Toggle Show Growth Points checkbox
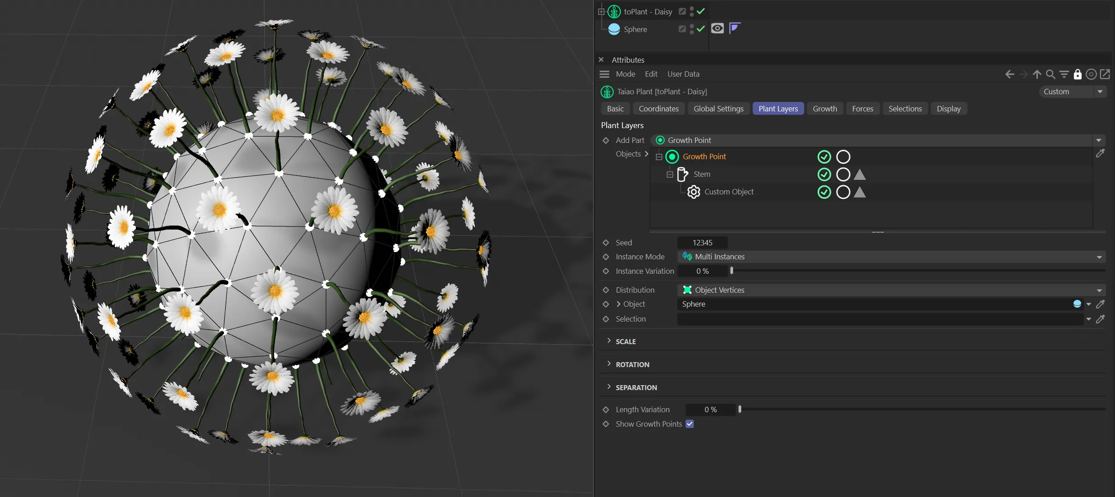This screenshot has width=1115, height=497. (689, 424)
